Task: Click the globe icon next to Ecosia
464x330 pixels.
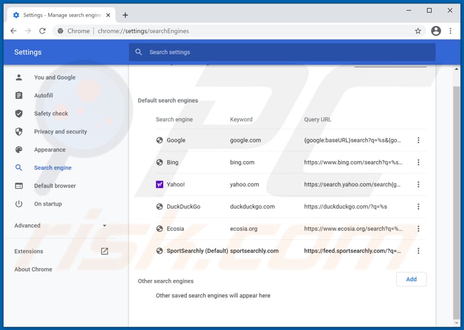Action: point(160,229)
